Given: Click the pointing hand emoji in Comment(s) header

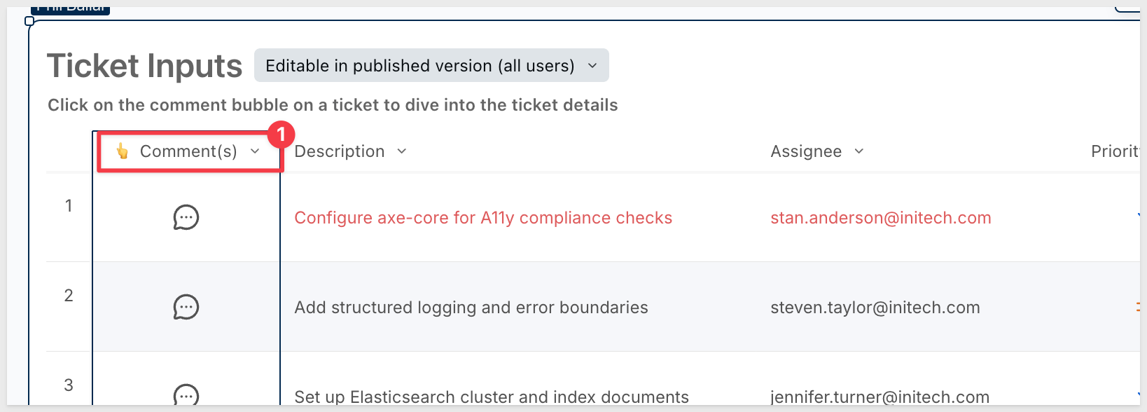Looking at the screenshot, I should point(123,151).
